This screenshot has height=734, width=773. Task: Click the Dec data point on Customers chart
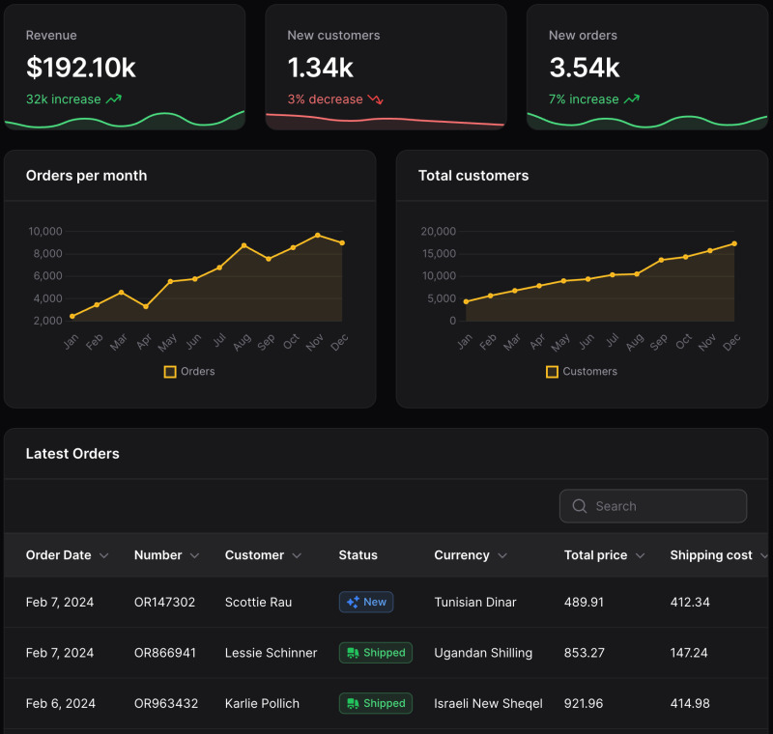734,243
